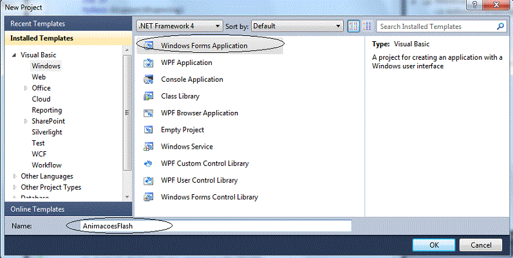Select the Visual Basic label
The width and height of the screenshot is (513, 258).
pos(38,55)
